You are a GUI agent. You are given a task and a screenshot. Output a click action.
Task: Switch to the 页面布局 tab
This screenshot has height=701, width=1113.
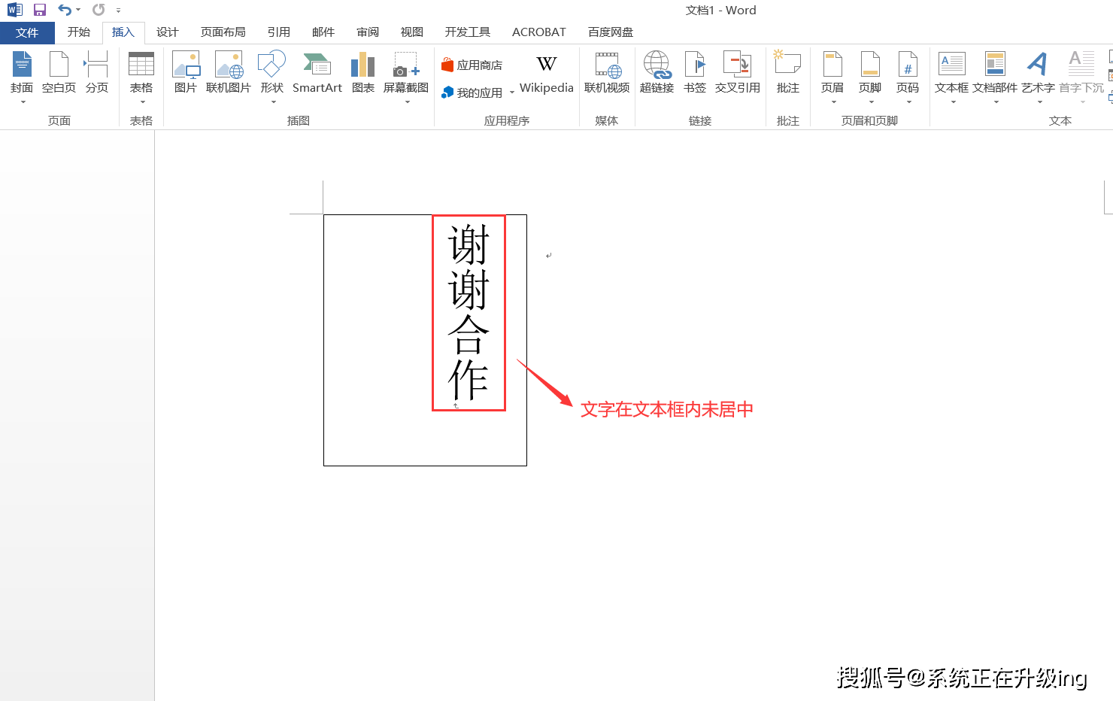coord(223,32)
